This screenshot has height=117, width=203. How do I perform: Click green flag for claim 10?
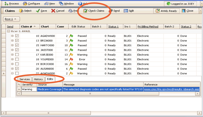[x=71, y=36]
